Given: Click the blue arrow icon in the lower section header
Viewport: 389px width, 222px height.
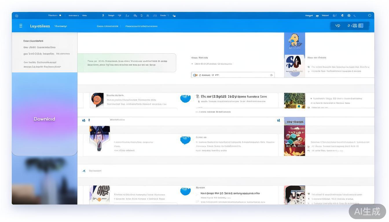Looking at the screenshot, I should coord(84,171).
